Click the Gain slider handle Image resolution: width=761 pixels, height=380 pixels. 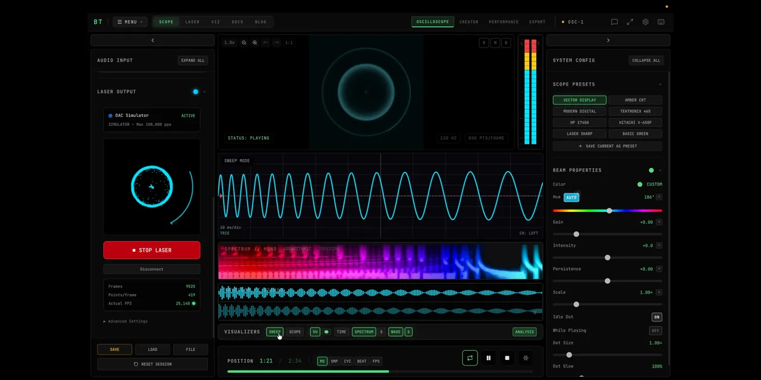[x=576, y=235]
